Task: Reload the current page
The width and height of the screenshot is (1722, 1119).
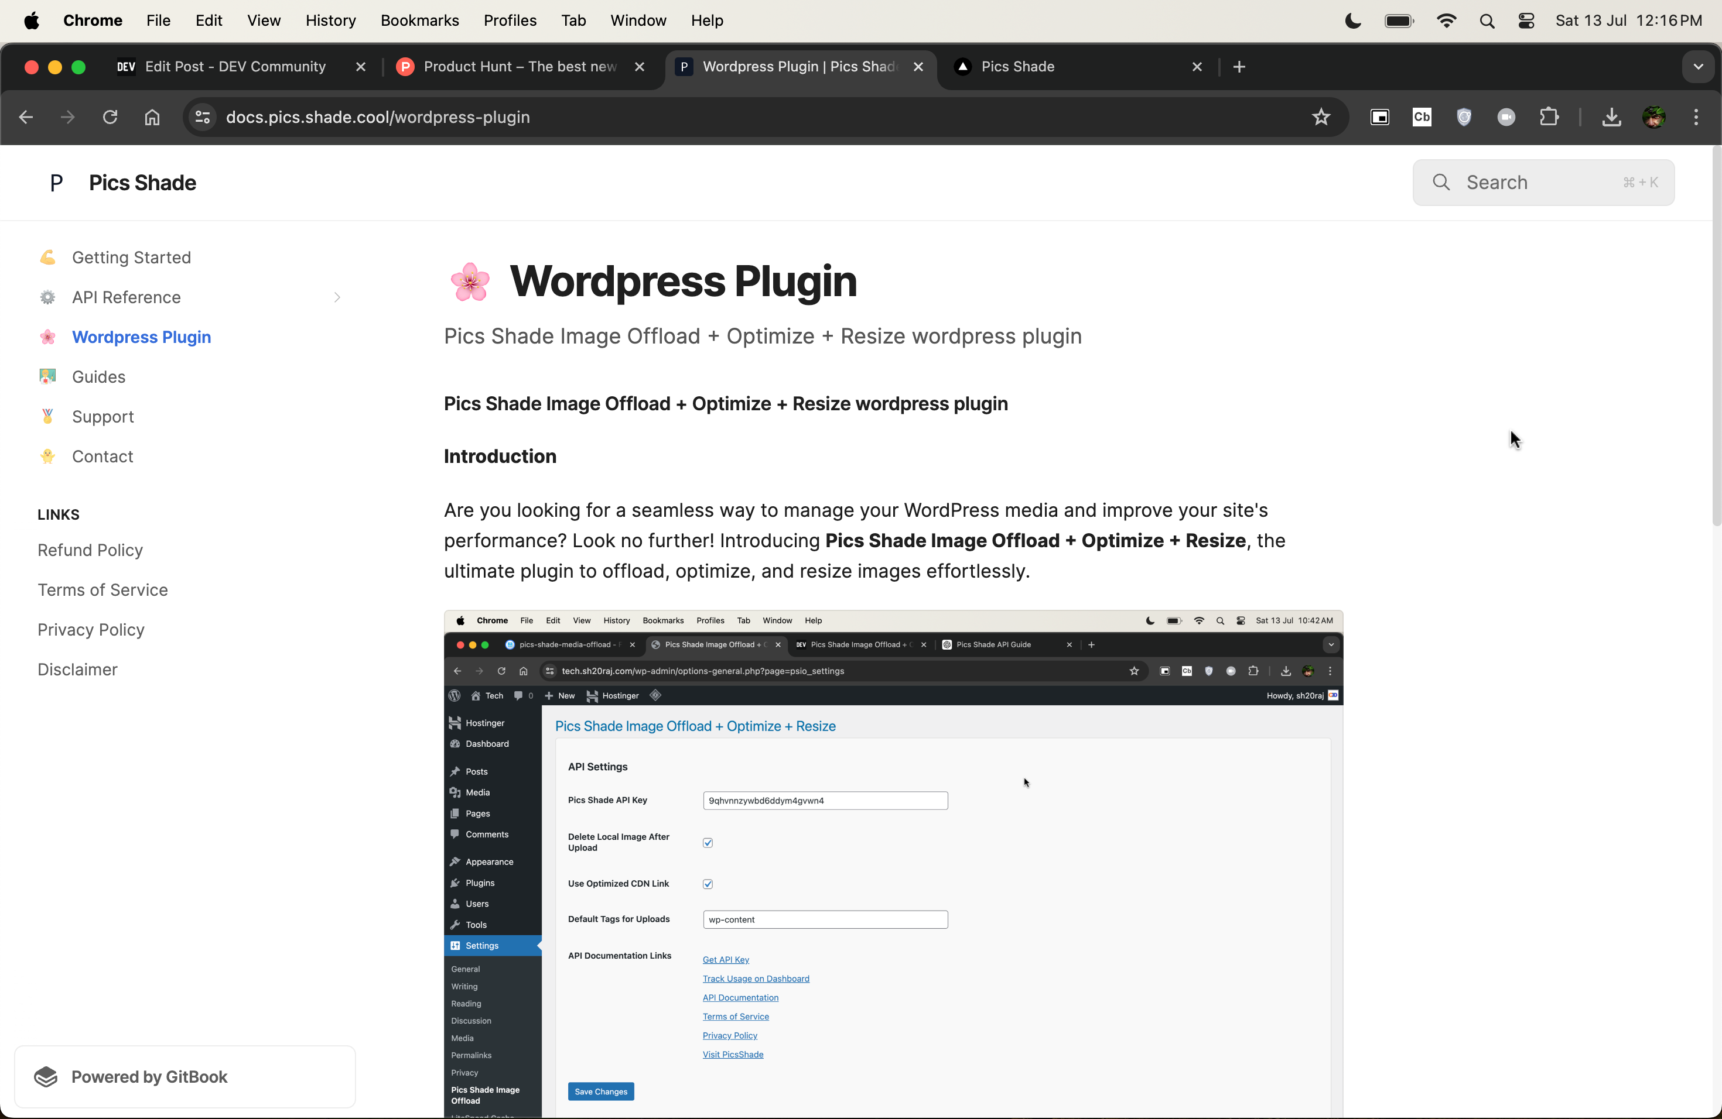Action: coord(110,117)
